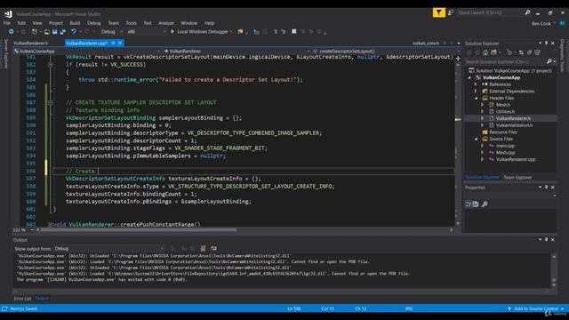The height and width of the screenshot is (320, 569).
Task: Click the feedback icon beside the flag
Action: coord(451,12)
